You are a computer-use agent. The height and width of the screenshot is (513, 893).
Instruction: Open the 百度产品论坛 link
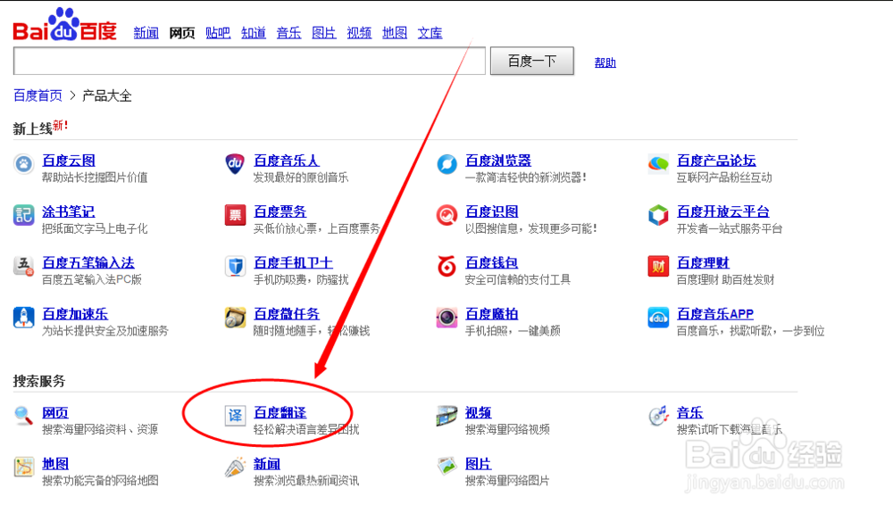[x=716, y=161]
